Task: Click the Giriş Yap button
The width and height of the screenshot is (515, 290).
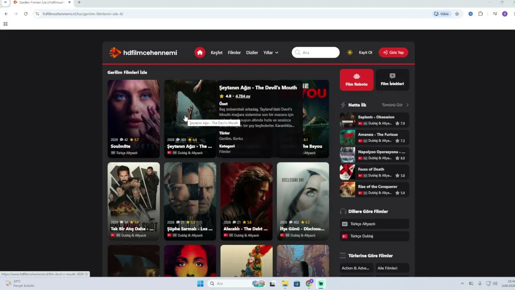Action: (x=393, y=52)
